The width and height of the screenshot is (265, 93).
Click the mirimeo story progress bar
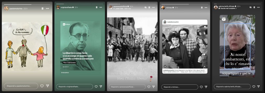tap(185, 4)
